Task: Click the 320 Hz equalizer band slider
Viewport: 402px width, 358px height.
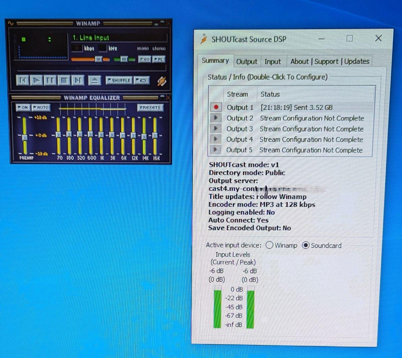Action: [80, 136]
